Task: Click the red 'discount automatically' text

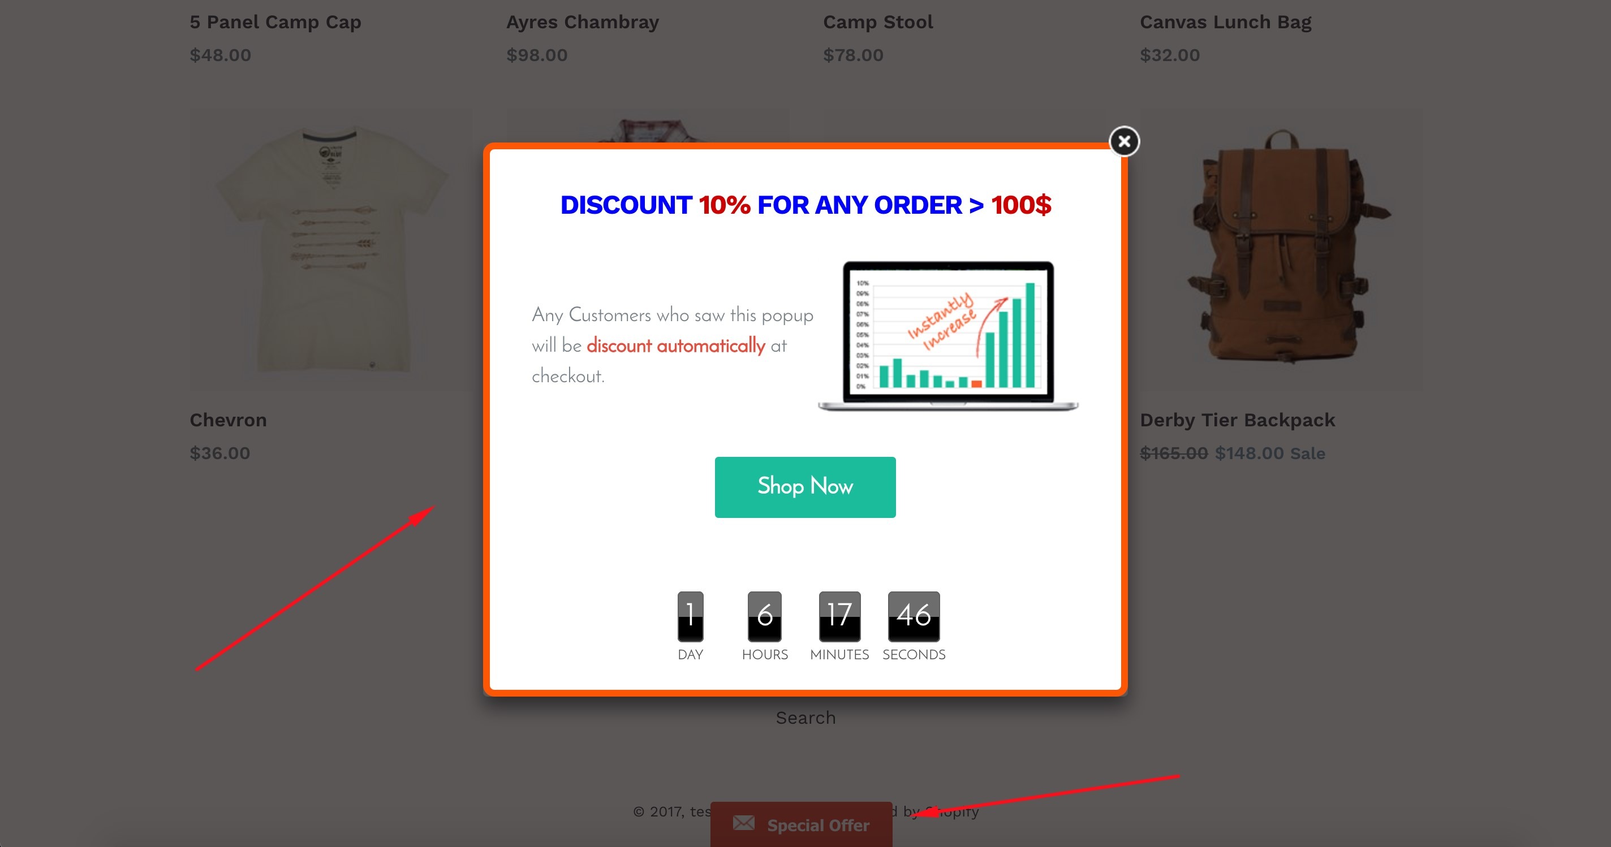Action: [x=675, y=345]
